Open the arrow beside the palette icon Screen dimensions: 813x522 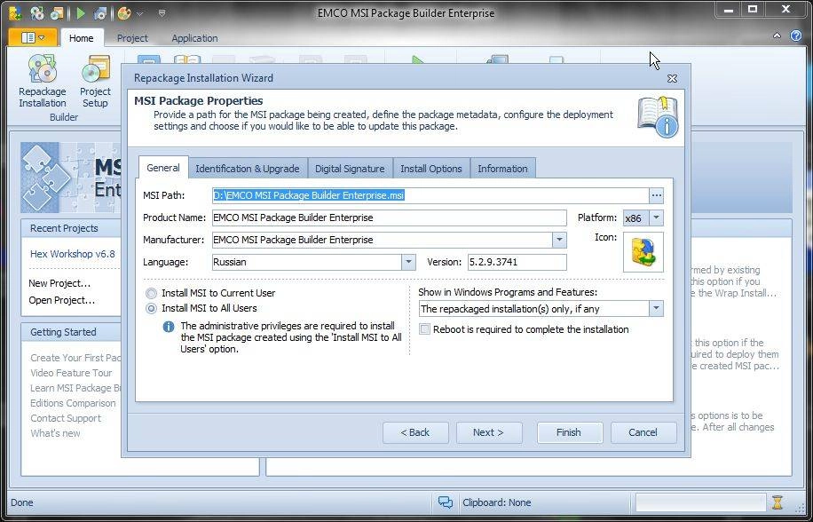tap(139, 13)
